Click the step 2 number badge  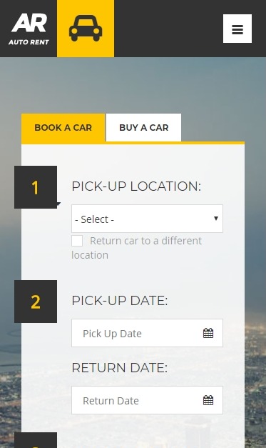36,302
